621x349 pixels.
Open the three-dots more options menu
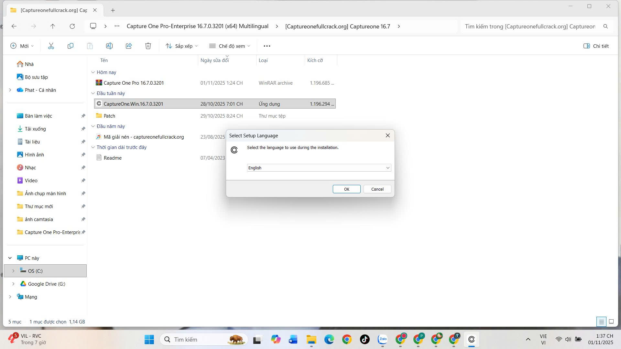tap(267, 46)
